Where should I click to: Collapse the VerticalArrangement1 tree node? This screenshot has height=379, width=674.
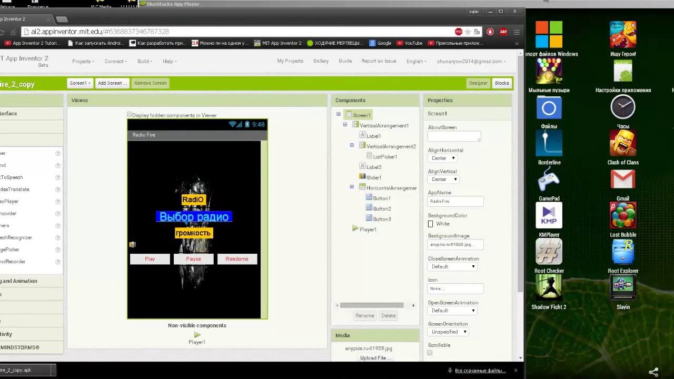345,125
